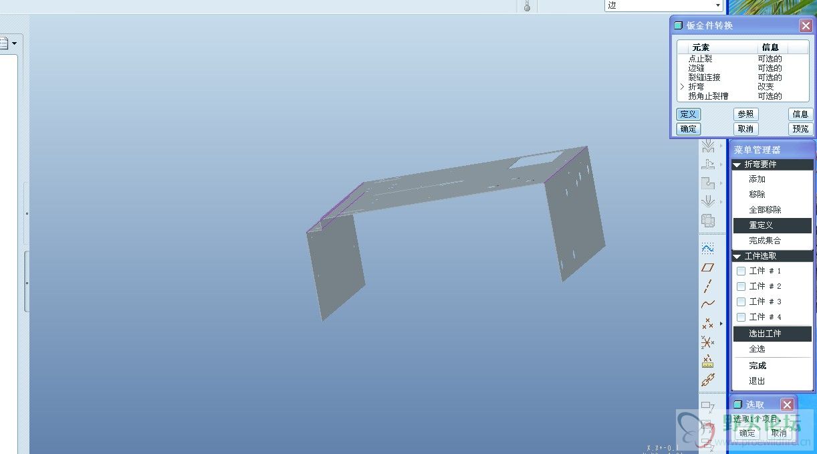The height and width of the screenshot is (454, 817).
Task: Close the 钣金件转换 dialog
Action: (806, 25)
